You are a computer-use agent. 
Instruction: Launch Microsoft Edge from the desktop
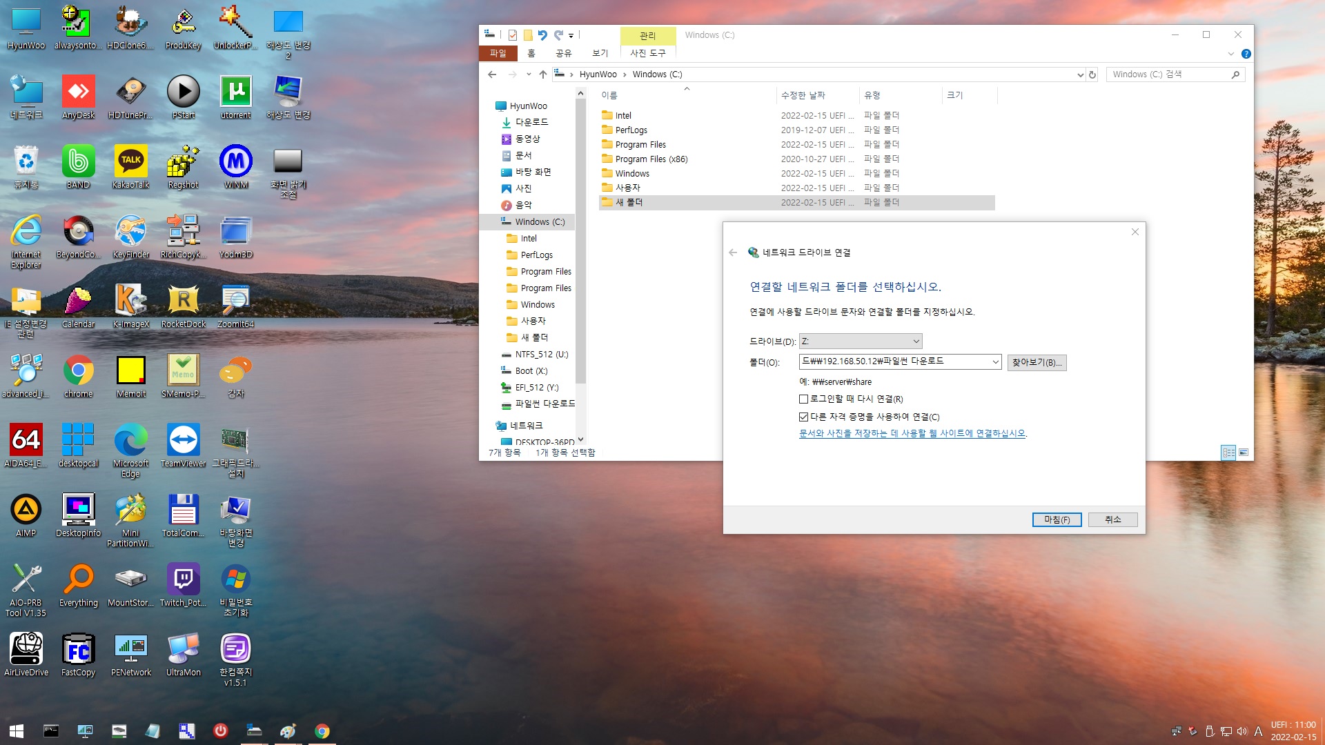click(x=130, y=450)
